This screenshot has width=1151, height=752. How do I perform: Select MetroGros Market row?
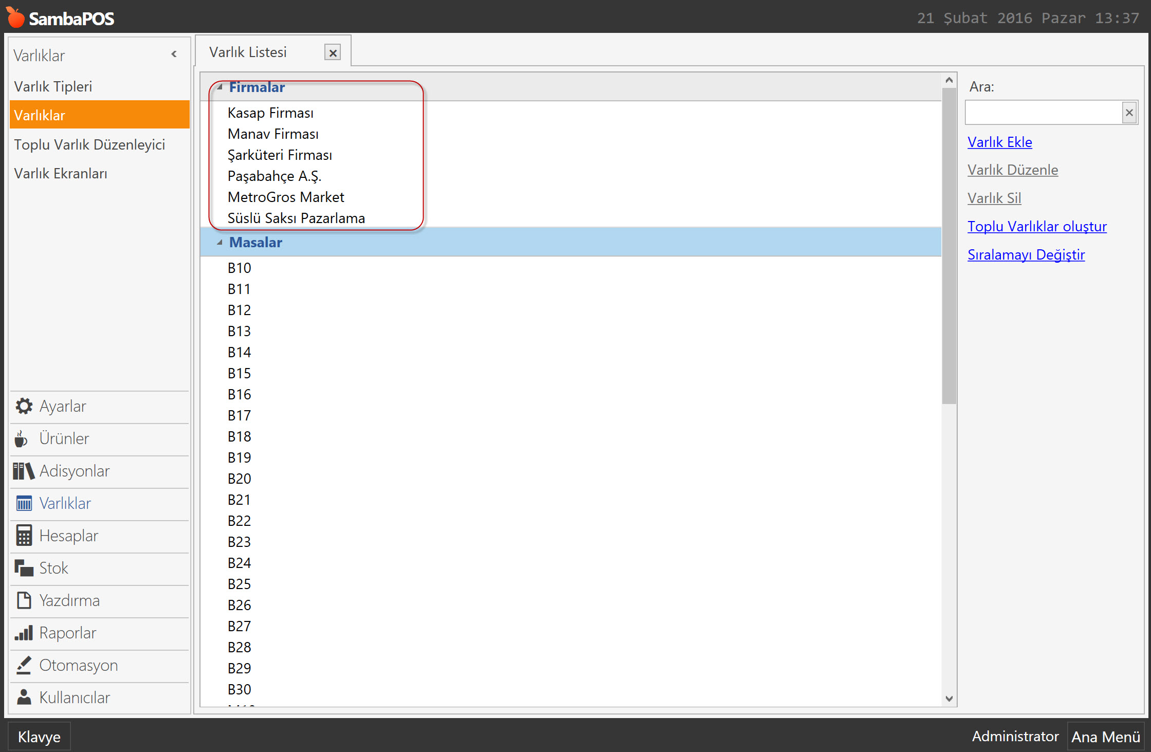tap(571, 197)
